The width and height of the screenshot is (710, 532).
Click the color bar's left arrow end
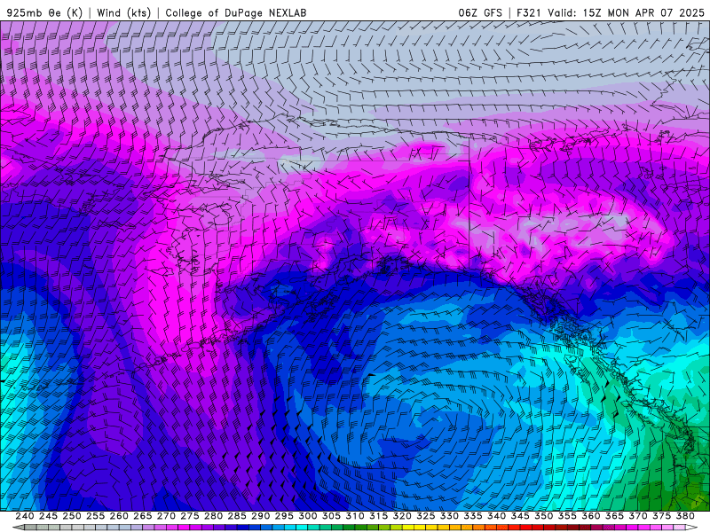18,528
